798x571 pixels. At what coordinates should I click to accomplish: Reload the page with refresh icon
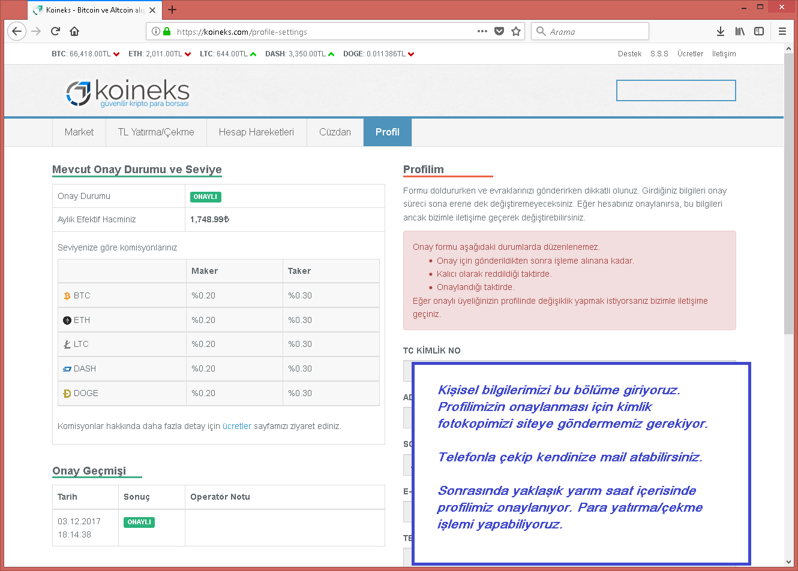pyautogui.click(x=55, y=31)
